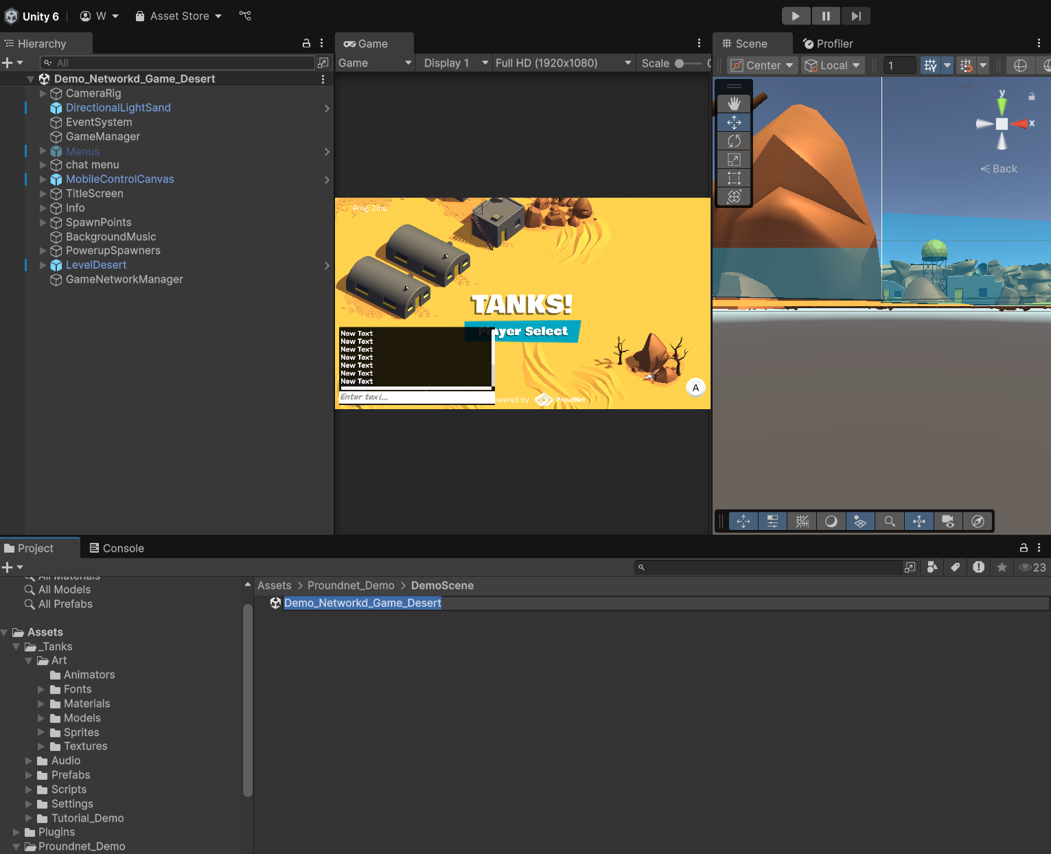1051x854 pixels.
Task: Open the Display 1 dropdown
Action: [x=456, y=63]
